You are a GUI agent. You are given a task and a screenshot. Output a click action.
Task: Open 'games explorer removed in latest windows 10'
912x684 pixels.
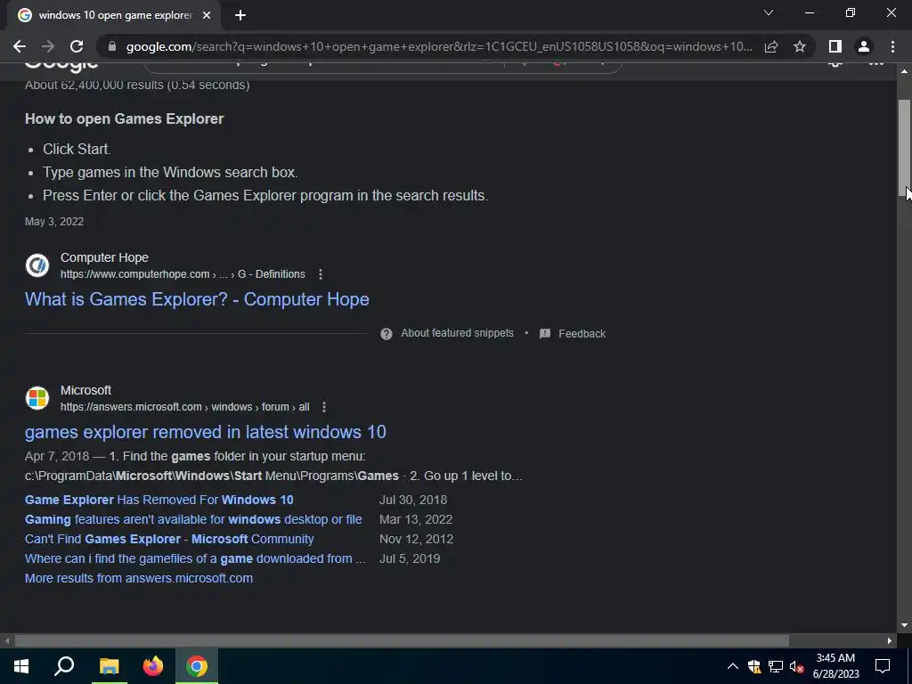point(206,432)
